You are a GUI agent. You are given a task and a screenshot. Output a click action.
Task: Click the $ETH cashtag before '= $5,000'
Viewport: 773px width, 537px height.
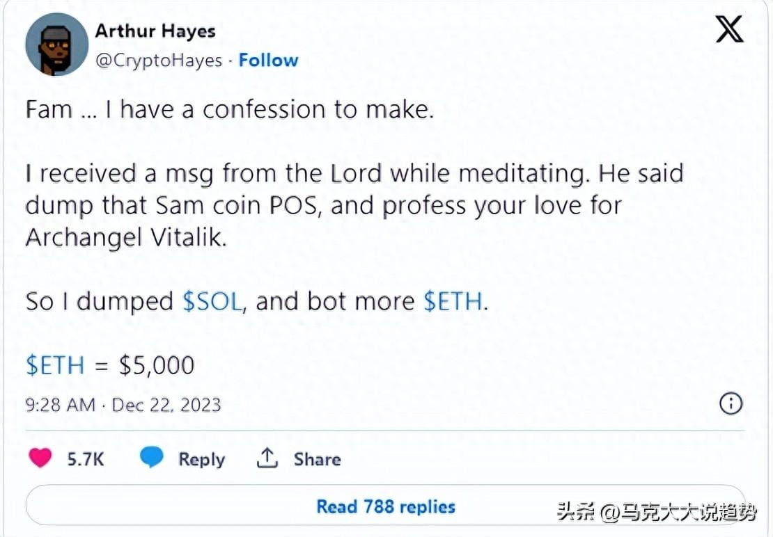(55, 365)
